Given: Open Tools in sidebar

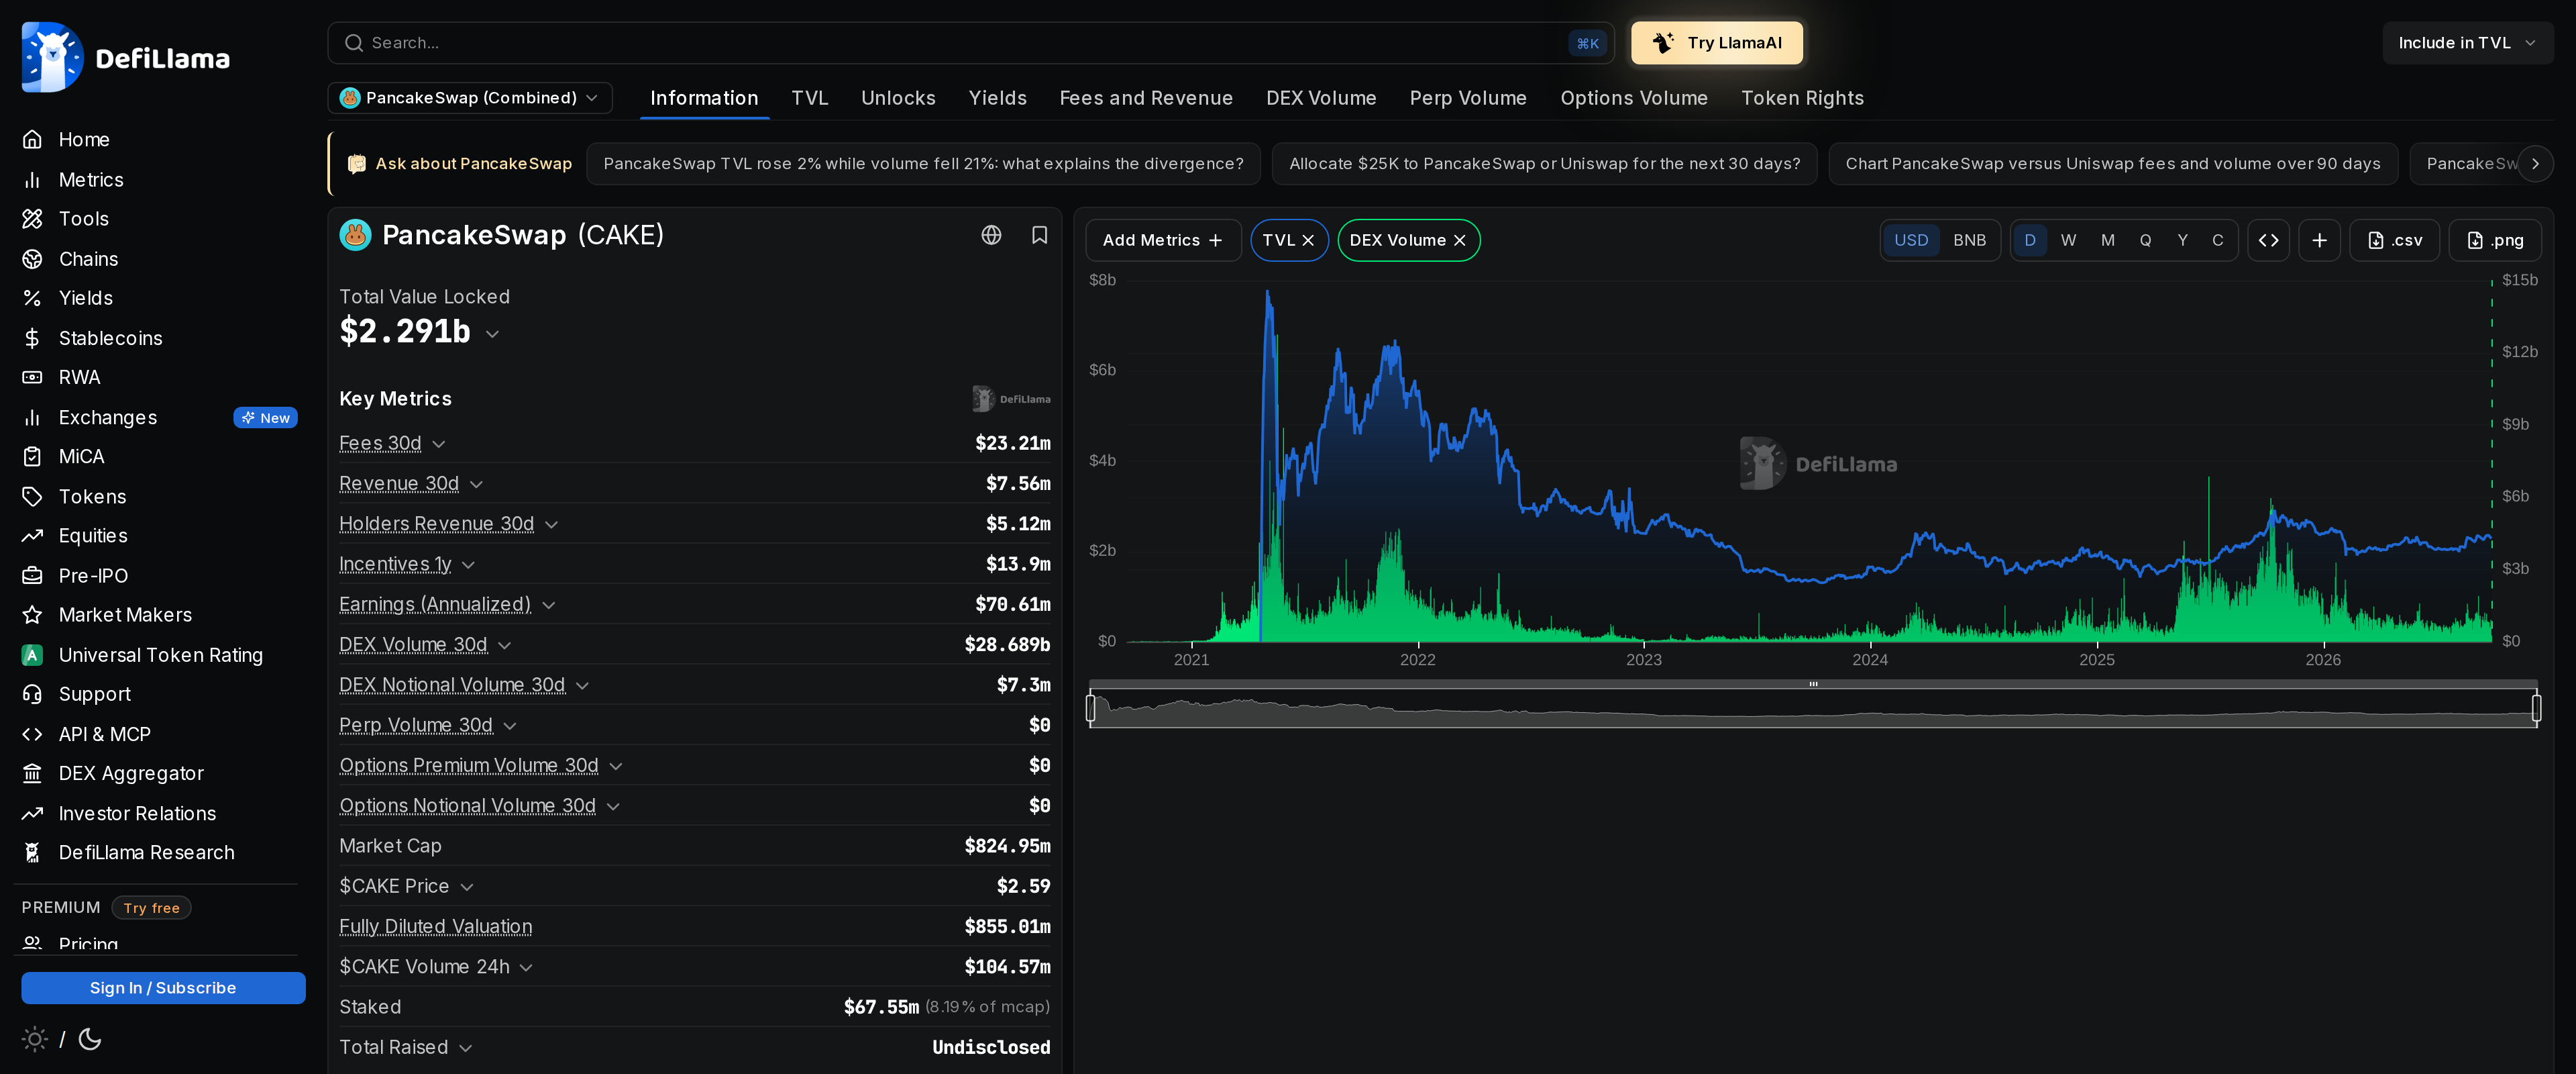Looking at the screenshot, I should pyautogui.click(x=84, y=218).
